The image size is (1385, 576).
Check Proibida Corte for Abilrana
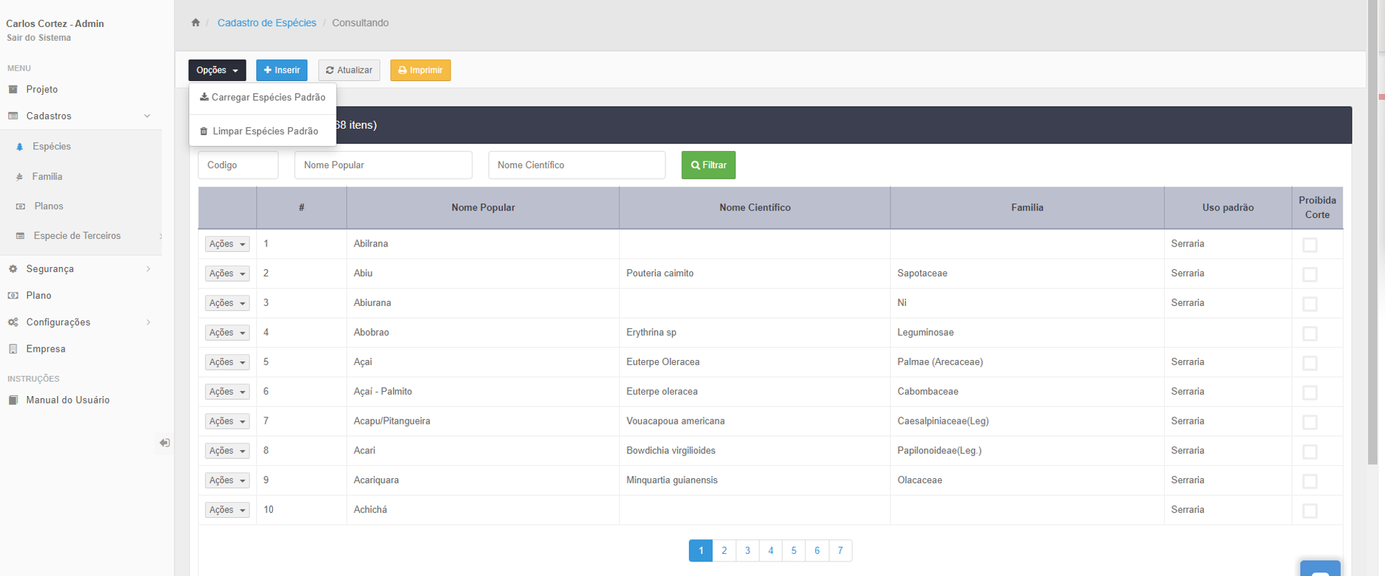coord(1310,244)
